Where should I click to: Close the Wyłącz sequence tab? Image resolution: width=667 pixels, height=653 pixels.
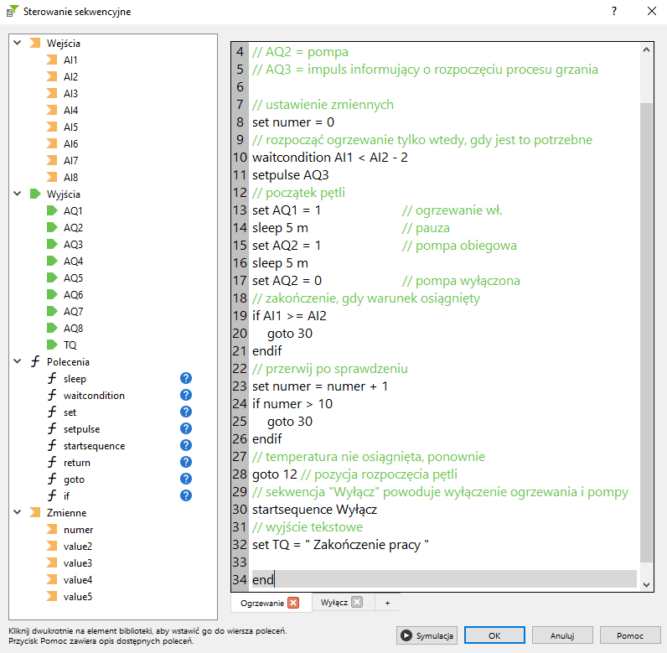point(357,603)
